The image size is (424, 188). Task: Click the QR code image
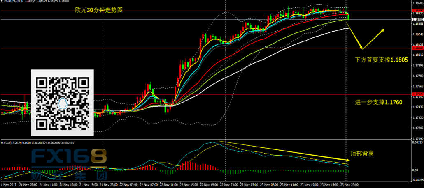[63, 103]
